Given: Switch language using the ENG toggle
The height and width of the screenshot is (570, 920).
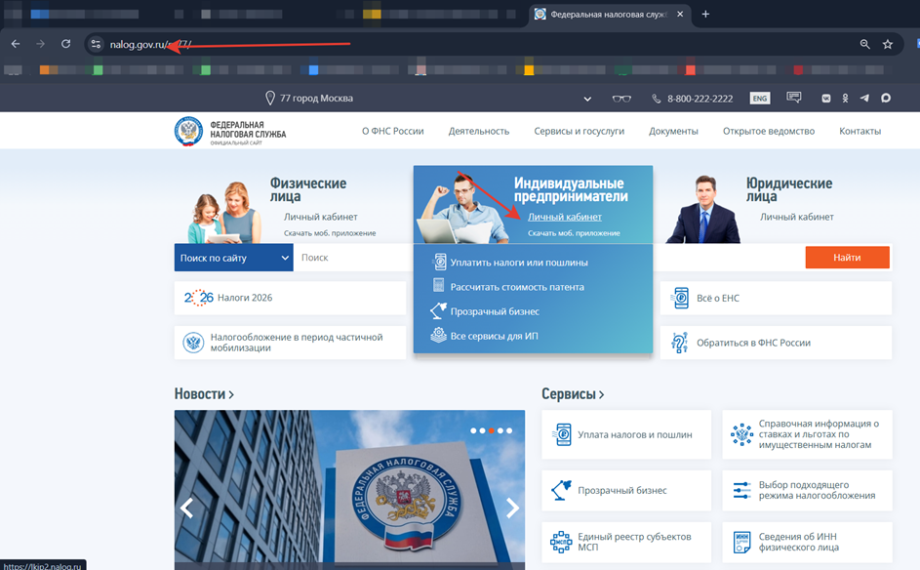Looking at the screenshot, I should [760, 98].
